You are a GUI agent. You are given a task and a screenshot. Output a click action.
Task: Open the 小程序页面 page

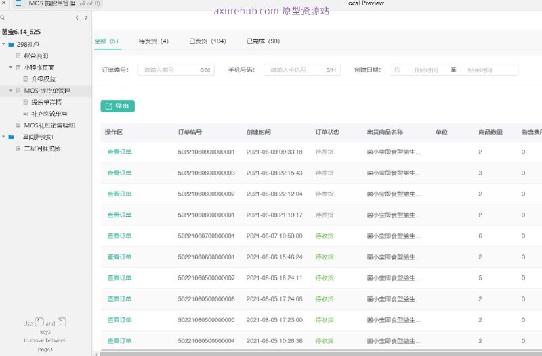[x=39, y=68]
